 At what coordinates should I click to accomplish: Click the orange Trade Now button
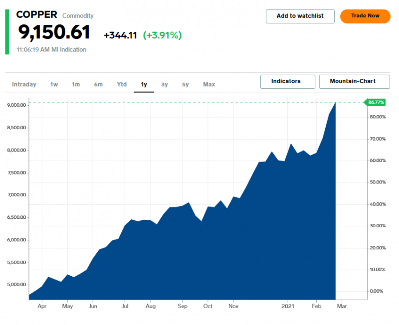tap(365, 16)
